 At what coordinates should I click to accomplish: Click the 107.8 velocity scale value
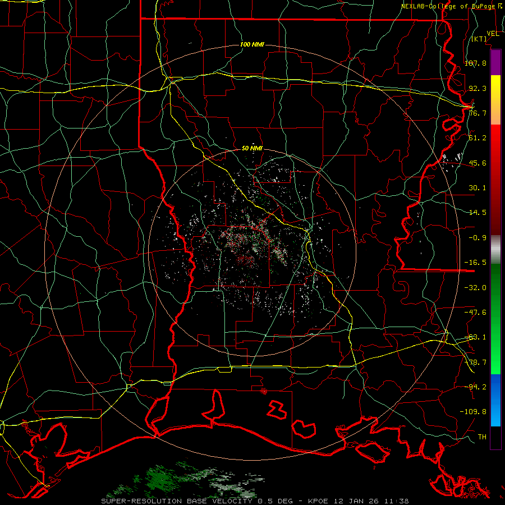[475, 63]
